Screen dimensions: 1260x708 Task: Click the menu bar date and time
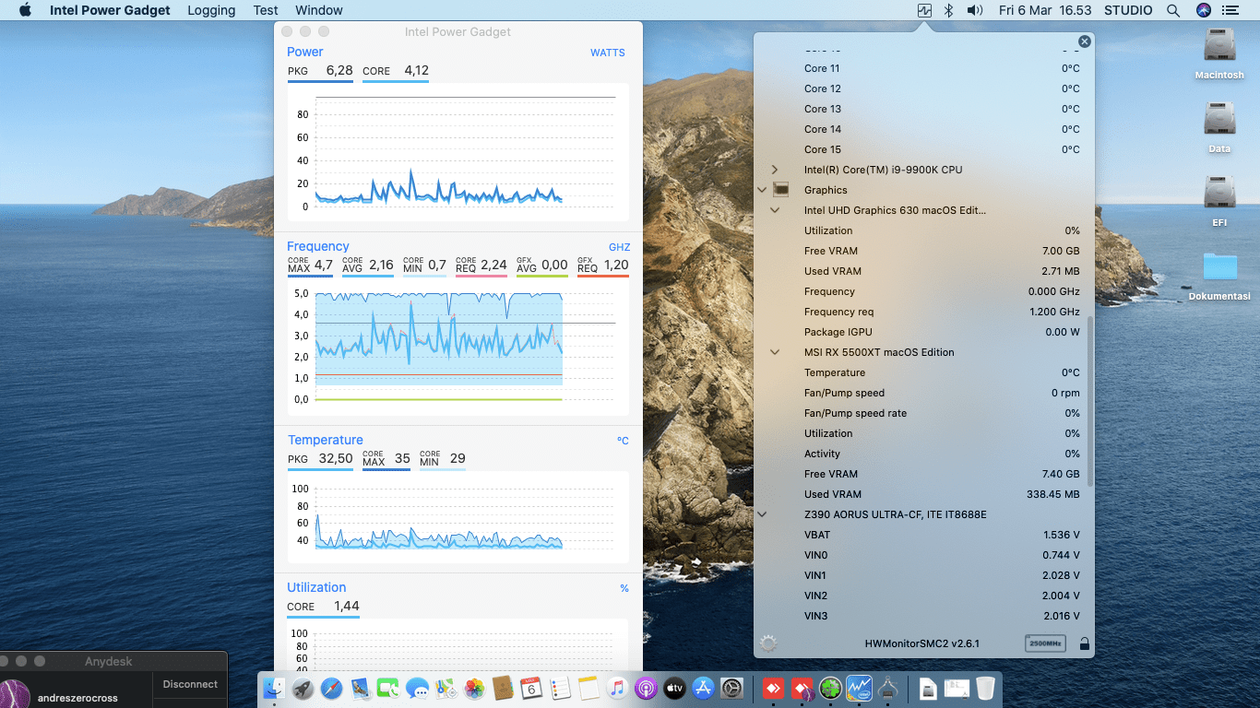coord(1044,10)
